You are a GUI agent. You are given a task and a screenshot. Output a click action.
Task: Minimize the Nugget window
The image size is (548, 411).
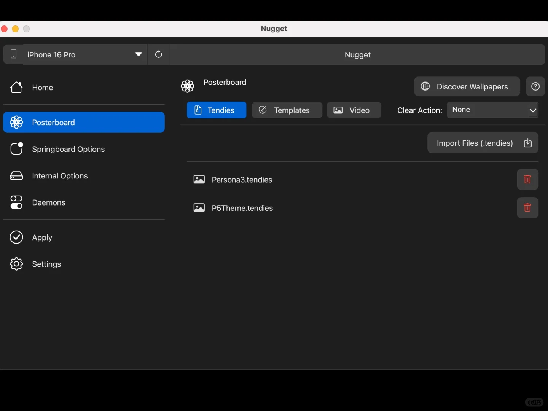pos(16,29)
